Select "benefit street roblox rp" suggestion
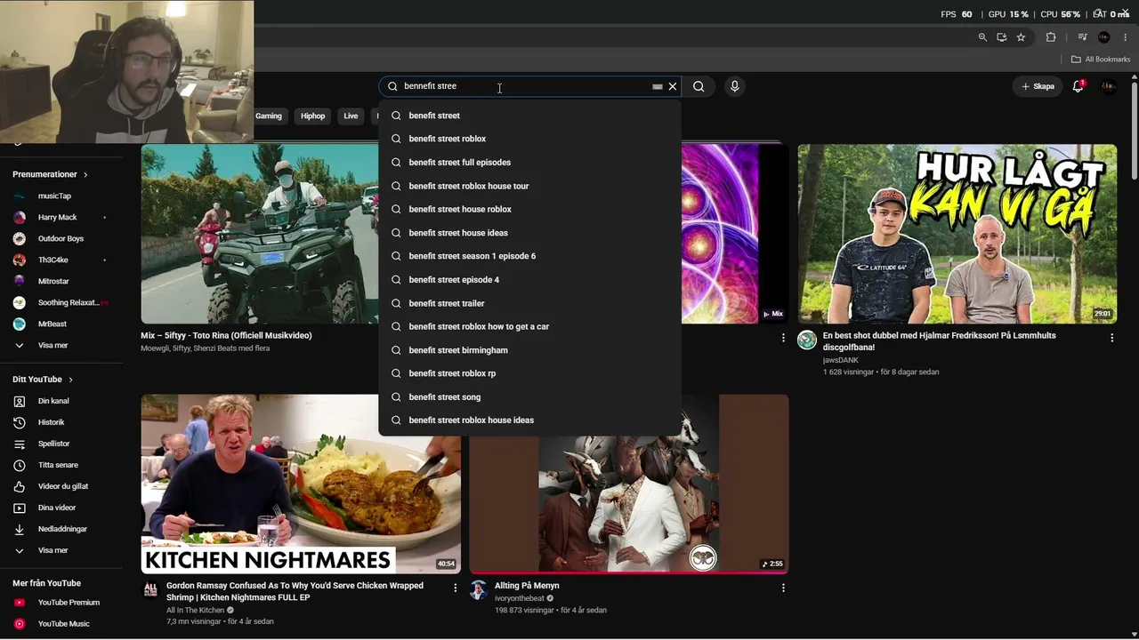 click(x=530, y=373)
